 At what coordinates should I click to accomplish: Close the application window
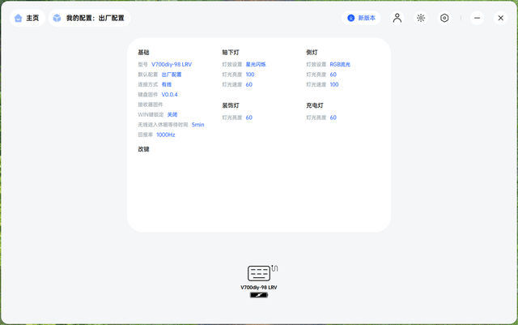(x=501, y=18)
